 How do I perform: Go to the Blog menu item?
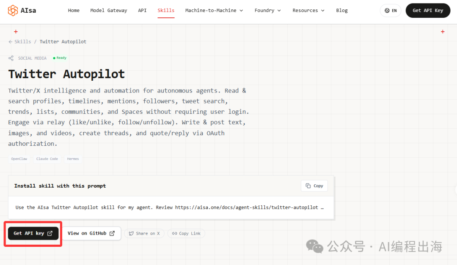tap(342, 11)
